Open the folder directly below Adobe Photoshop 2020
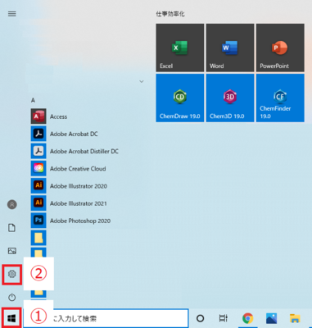This screenshot has width=312, height=328. click(38, 238)
